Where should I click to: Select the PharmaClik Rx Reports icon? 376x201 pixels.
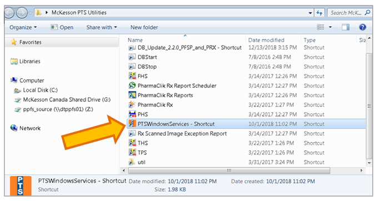[x=132, y=95]
